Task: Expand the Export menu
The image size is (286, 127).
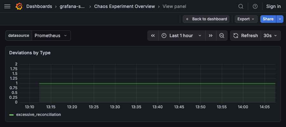Action: [246, 19]
